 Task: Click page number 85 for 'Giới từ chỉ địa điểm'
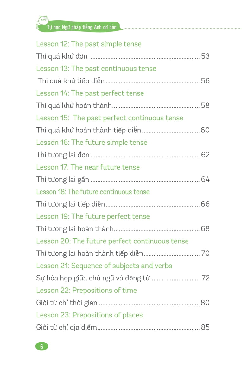pyautogui.click(x=205, y=327)
